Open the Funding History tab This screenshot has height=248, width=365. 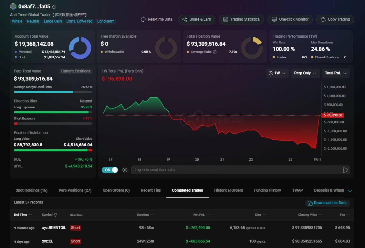coord(267,190)
